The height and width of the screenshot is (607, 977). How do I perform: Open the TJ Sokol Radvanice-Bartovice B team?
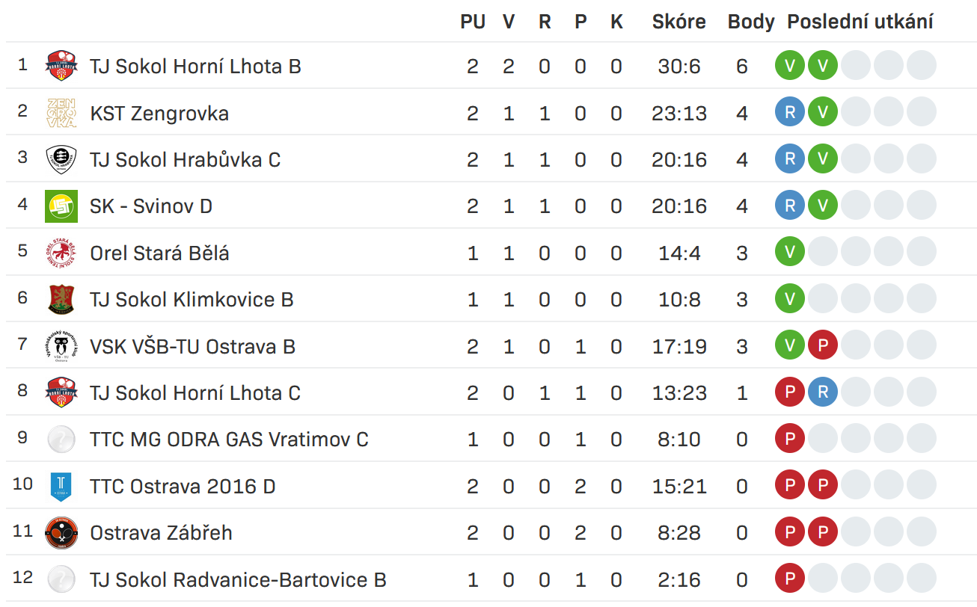(x=238, y=580)
